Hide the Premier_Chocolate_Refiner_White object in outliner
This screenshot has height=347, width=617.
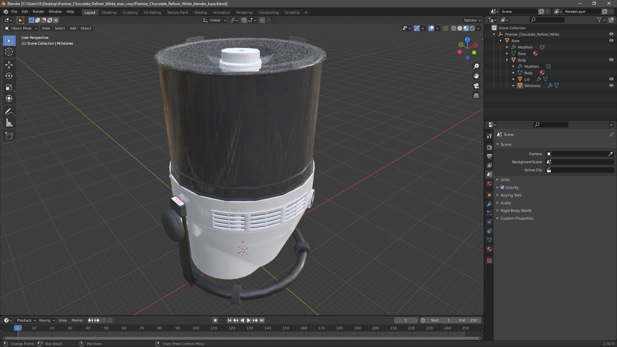point(611,34)
